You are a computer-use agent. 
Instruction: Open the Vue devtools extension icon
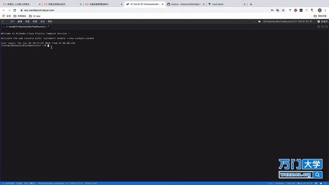(290, 10)
